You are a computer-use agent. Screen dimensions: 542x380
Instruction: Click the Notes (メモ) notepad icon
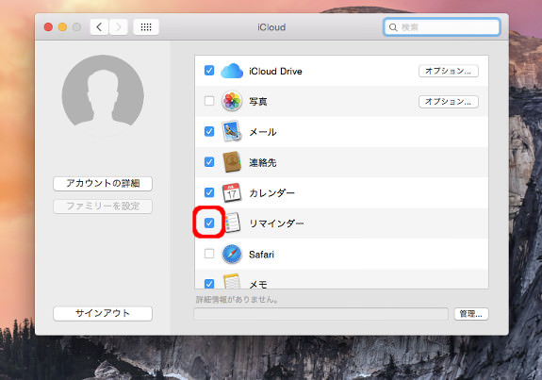pos(232,281)
